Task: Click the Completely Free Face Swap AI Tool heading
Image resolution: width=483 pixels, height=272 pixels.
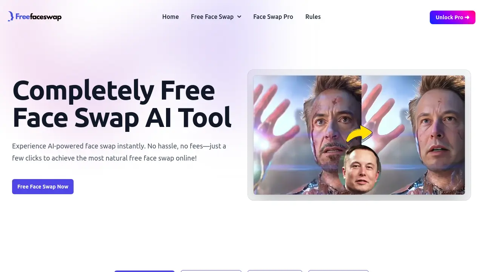Action: click(x=122, y=104)
